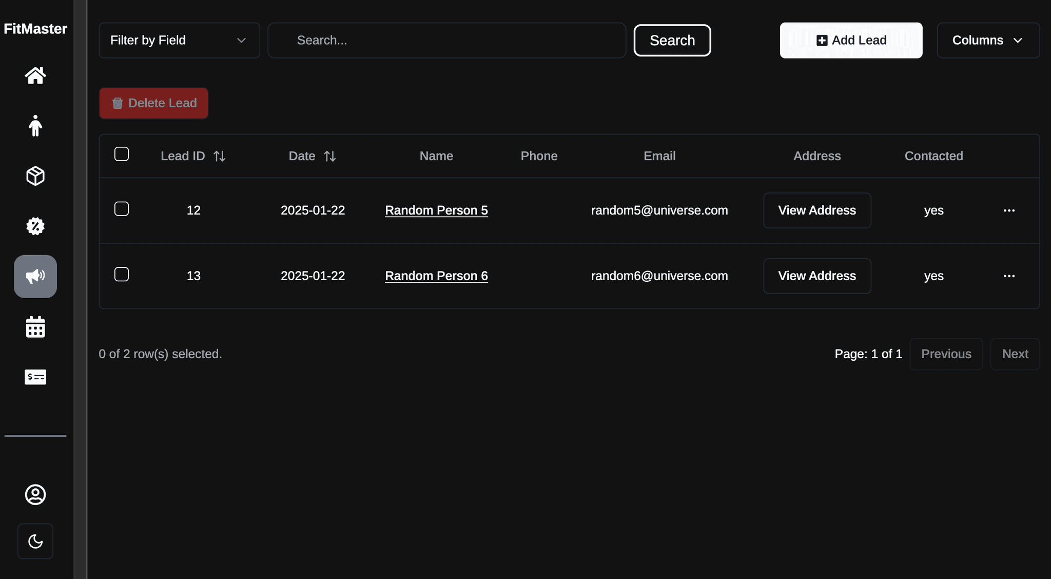This screenshot has width=1051, height=579.
Task: Open the discounts percent badge icon
Action: 35,226
